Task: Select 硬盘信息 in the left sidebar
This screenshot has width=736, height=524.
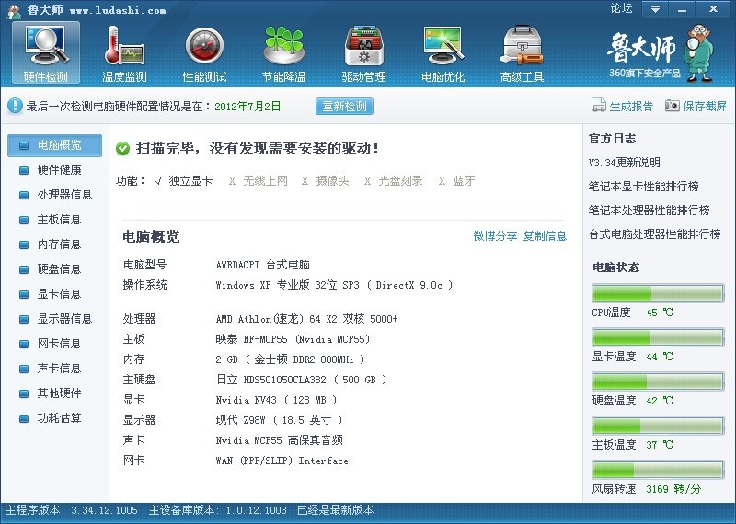Action: (x=59, y=269)
